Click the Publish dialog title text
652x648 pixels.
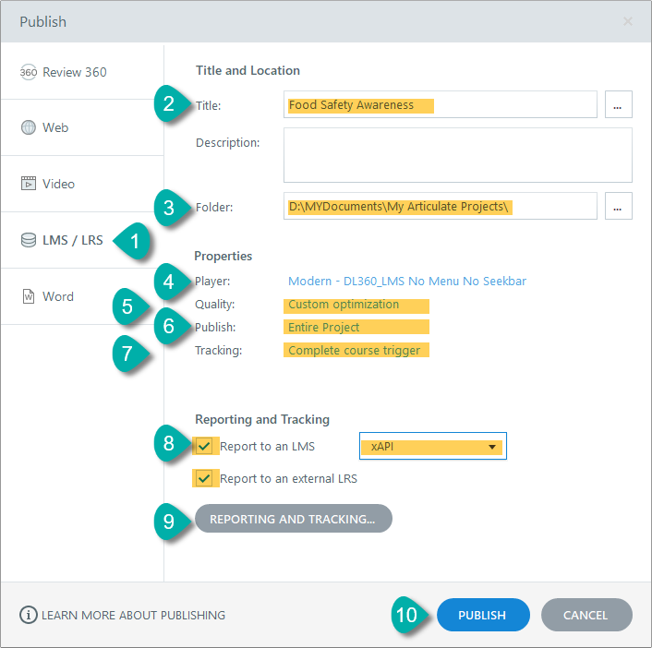tap(42, 21)
